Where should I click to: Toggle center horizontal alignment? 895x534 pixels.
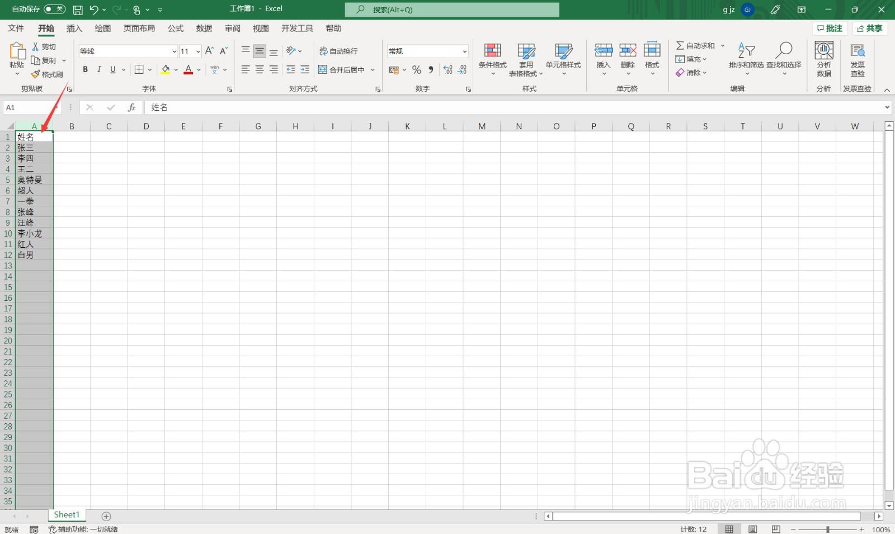(x=260, y=69)
